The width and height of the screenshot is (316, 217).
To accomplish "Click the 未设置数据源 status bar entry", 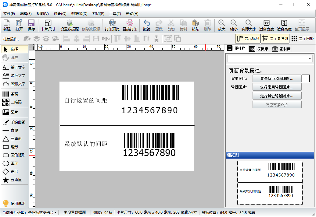I will [x=75, y=212].
